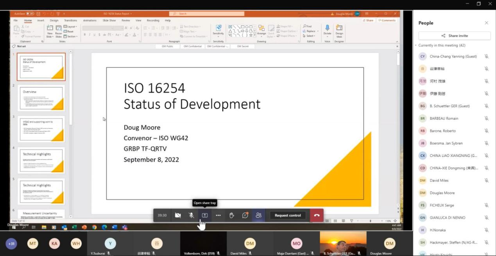Switch to the Slide Show tab
Image resolution: width=496 pixels, height=256 pixels.
(109, 20)
